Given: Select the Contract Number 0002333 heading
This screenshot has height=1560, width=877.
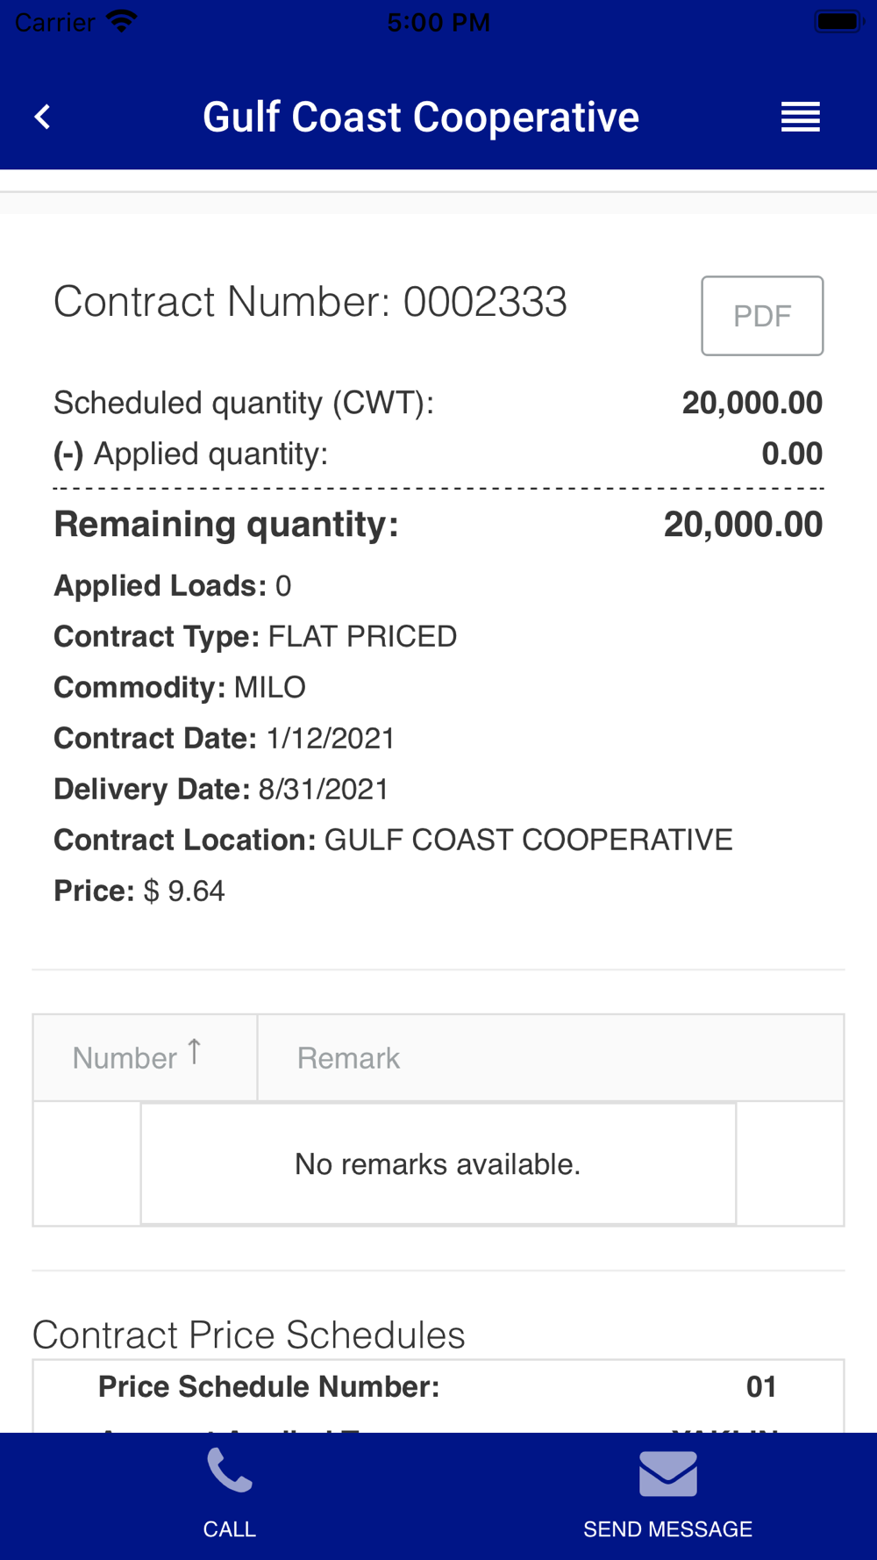Looking at the screenshot, I should [310, 302].
